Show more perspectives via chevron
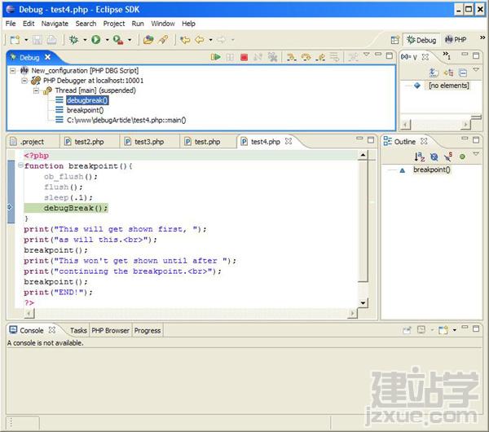 (x=482, y=37)
